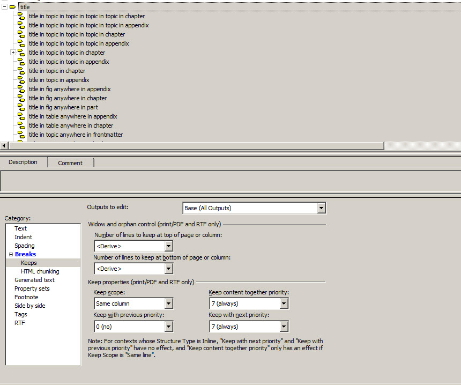The height and width of the screenshot is (385, 461).
Task: Open Keep content together priority dropdown
Action: pos(284,303)
